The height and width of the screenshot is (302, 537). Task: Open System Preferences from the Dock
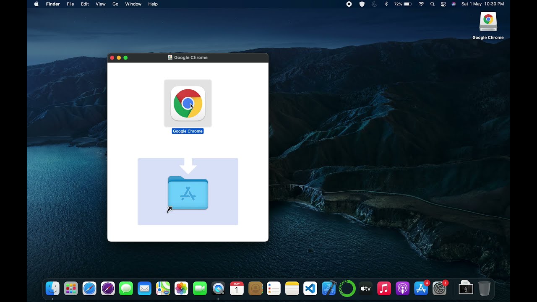tap(439, 288)
